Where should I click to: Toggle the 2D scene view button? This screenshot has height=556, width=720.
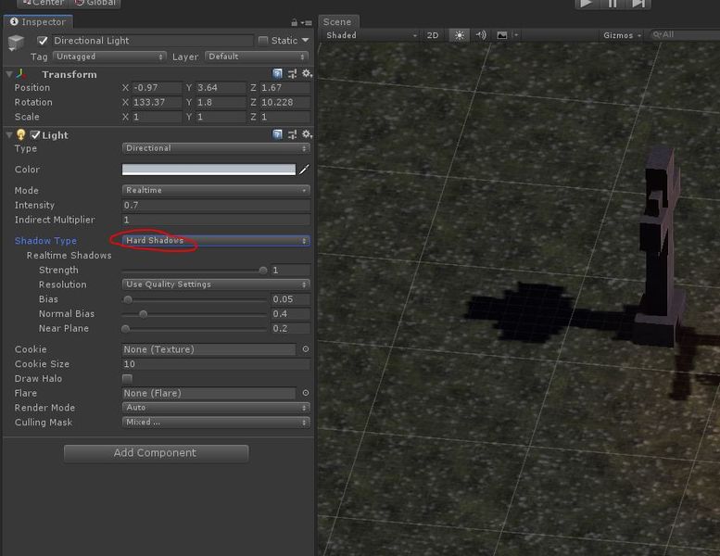(433, 35)
